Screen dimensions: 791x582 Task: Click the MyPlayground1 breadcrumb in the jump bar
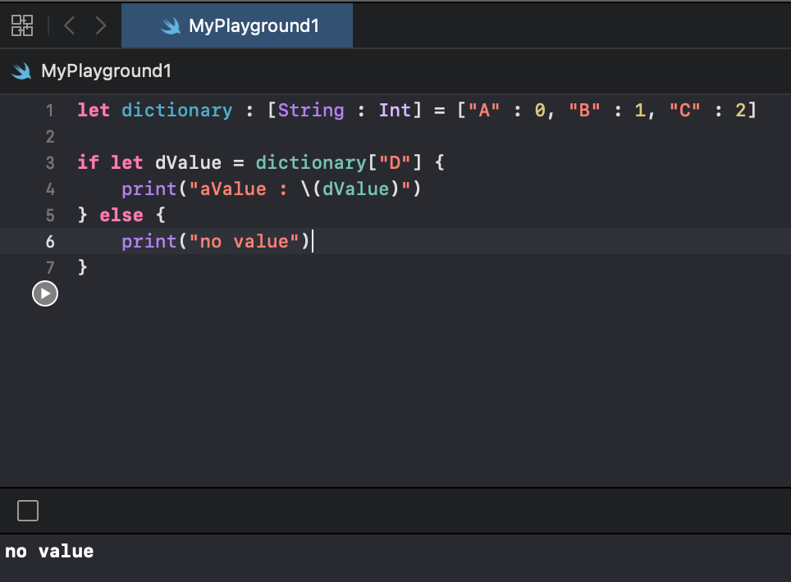tap(106, 71)
